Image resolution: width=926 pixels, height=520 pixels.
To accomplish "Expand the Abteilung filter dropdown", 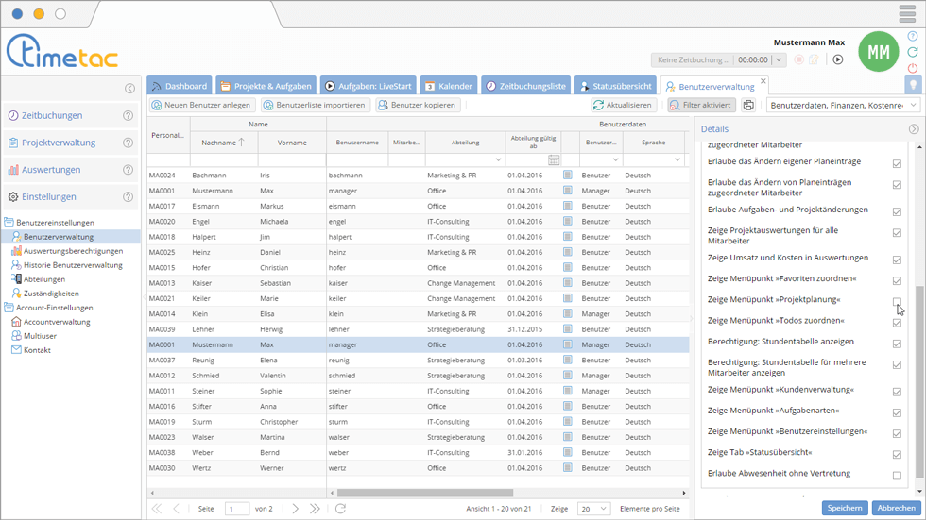I will tap(498, 160).
